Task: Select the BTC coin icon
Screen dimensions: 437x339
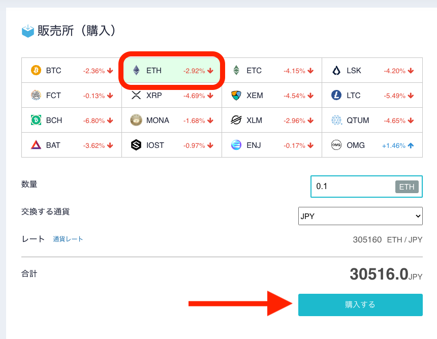Action: (x=36, y=70)
